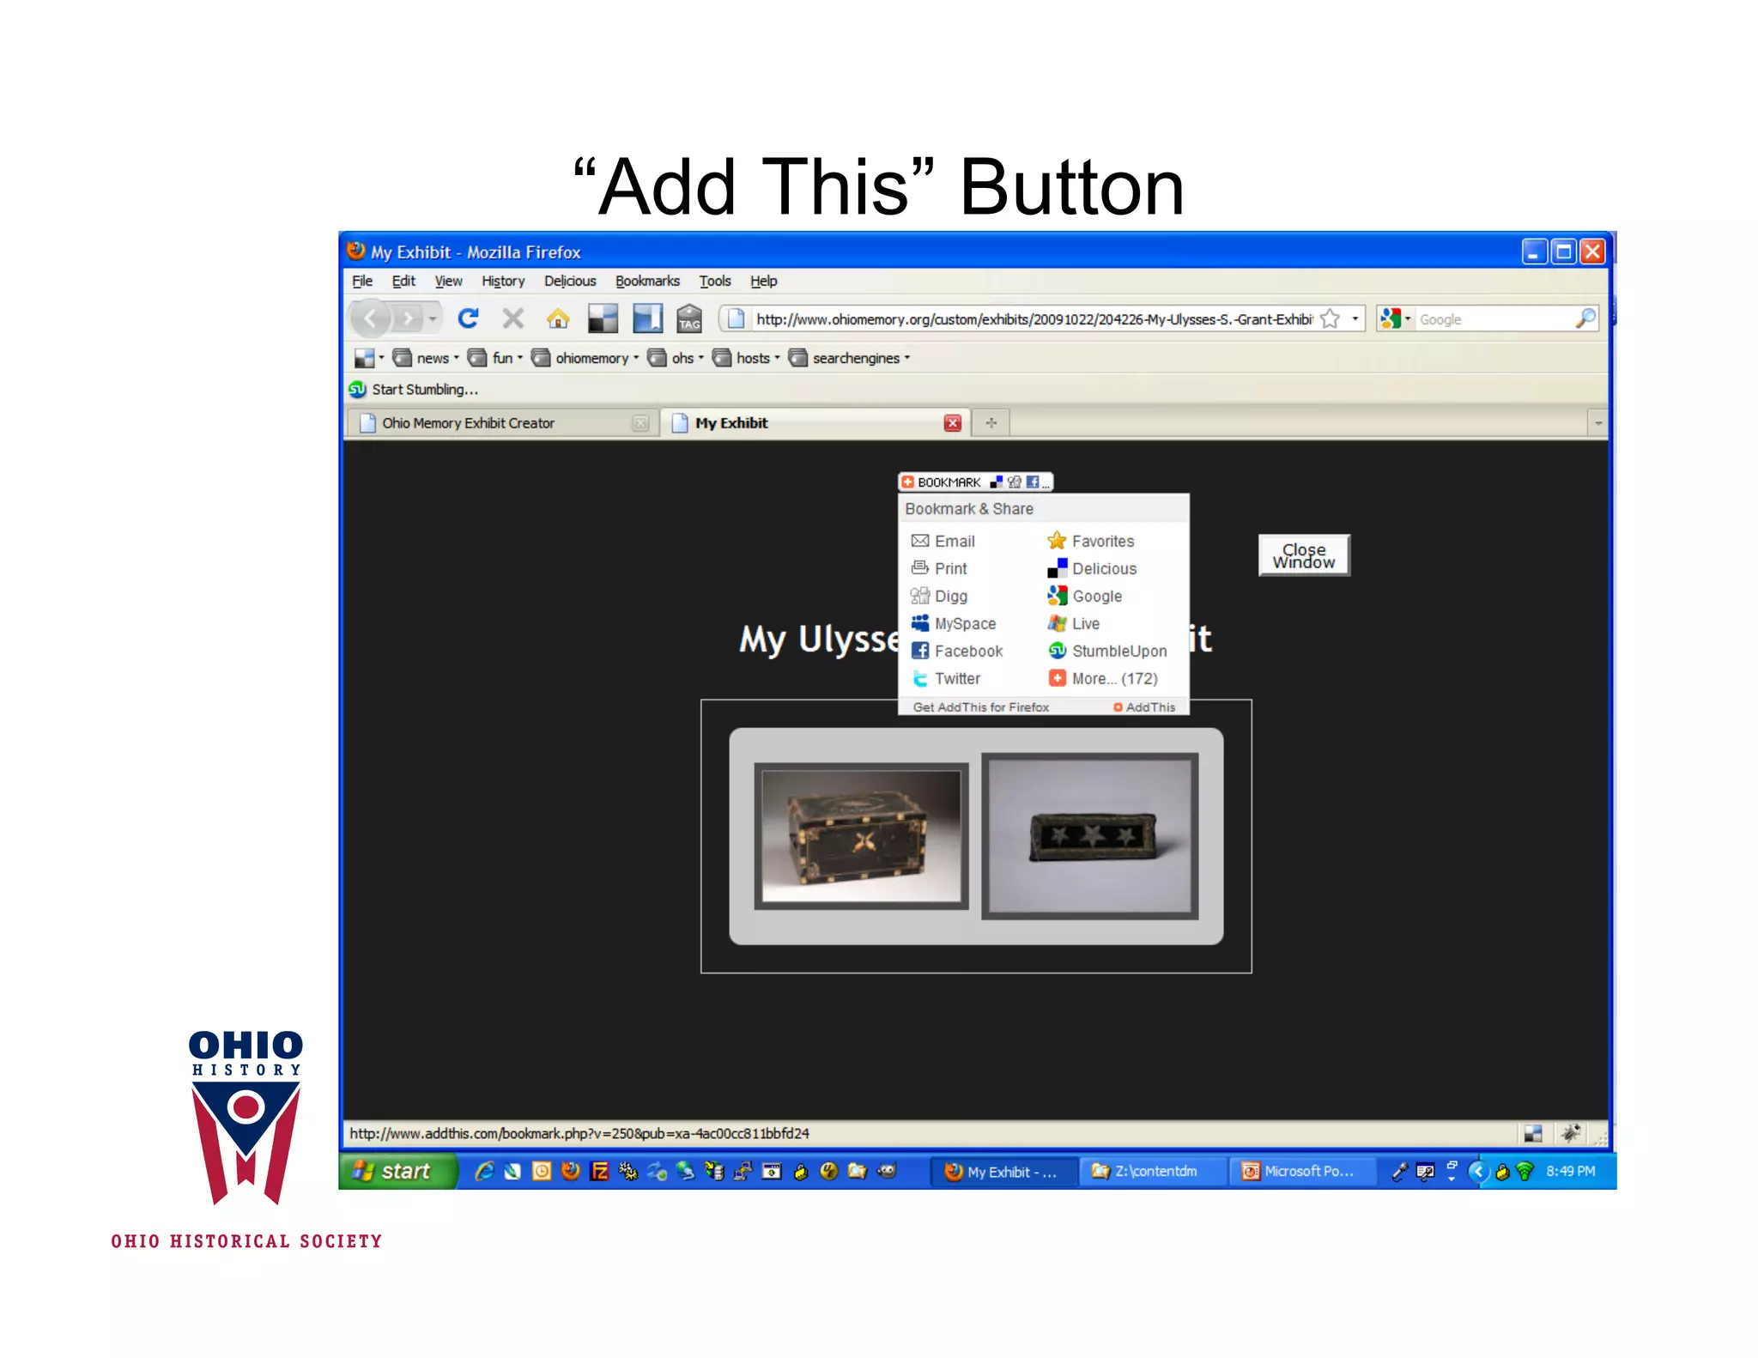Open the Delicious menu
1758x1358 pixels.
click(x=570, y=281)
